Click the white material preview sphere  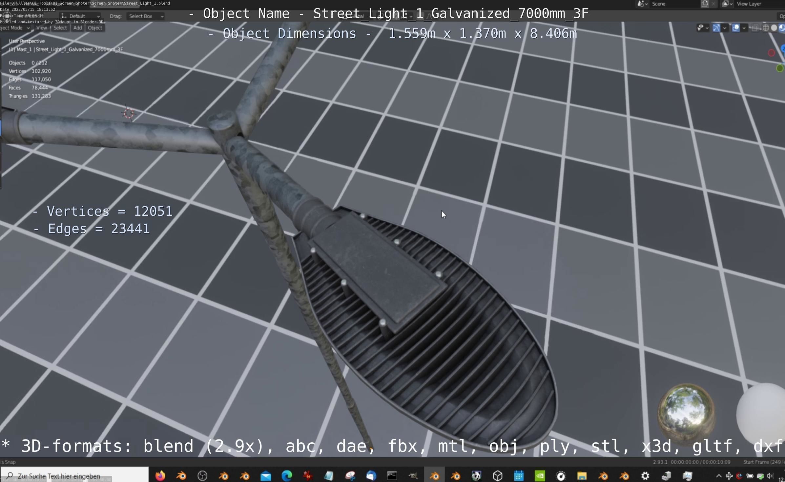click(x=761, y=414)
